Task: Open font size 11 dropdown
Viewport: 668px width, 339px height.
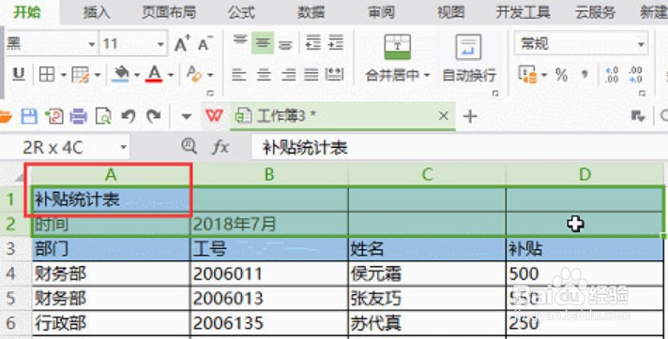Action: point(160,44)
